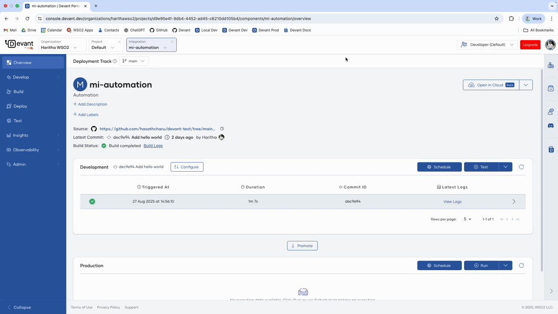Close the Project Default selector
Image resolution: width=558 pixels, height=314 pixels.
120,42
